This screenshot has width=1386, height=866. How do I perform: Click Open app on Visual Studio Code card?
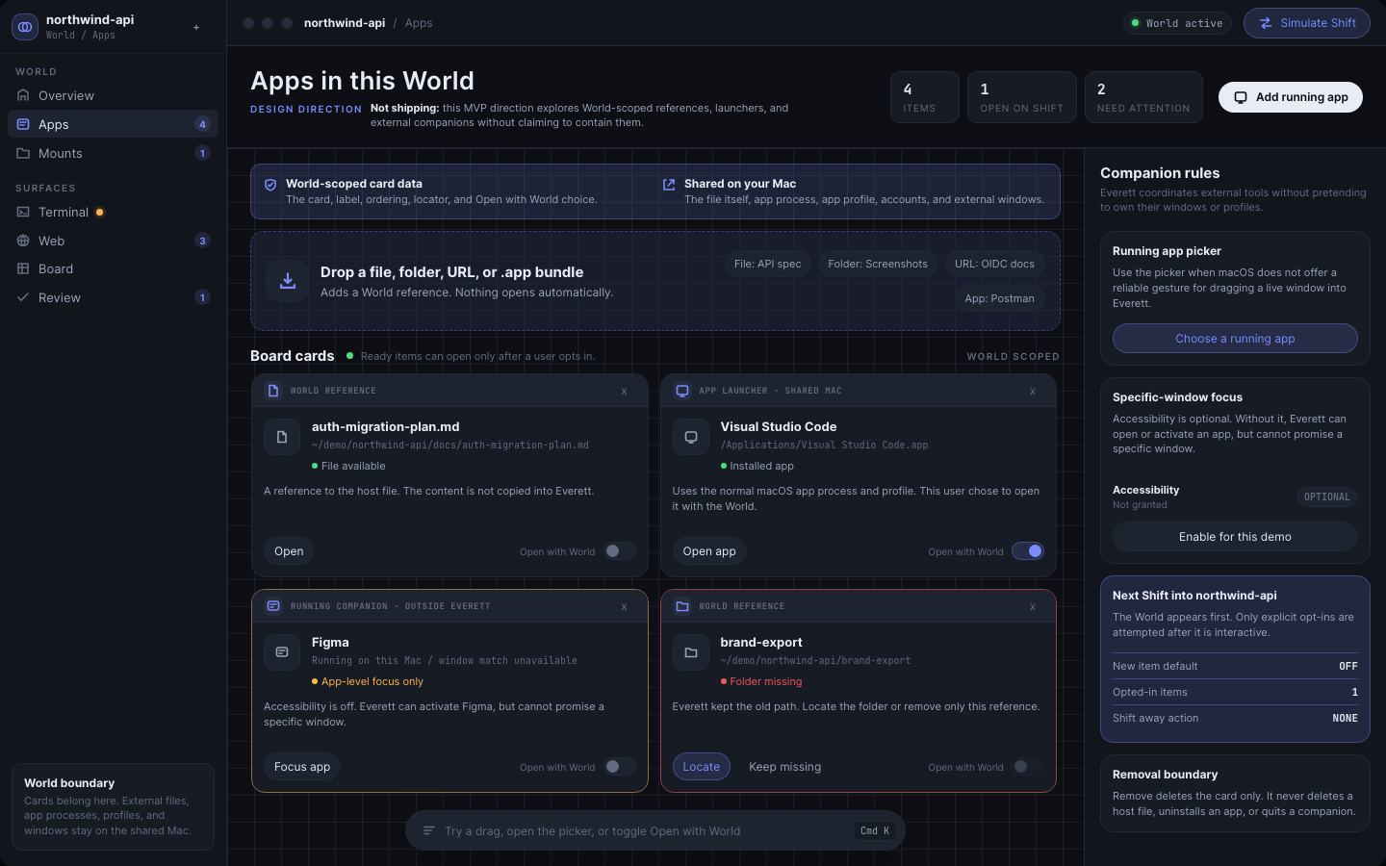point(709,551)
